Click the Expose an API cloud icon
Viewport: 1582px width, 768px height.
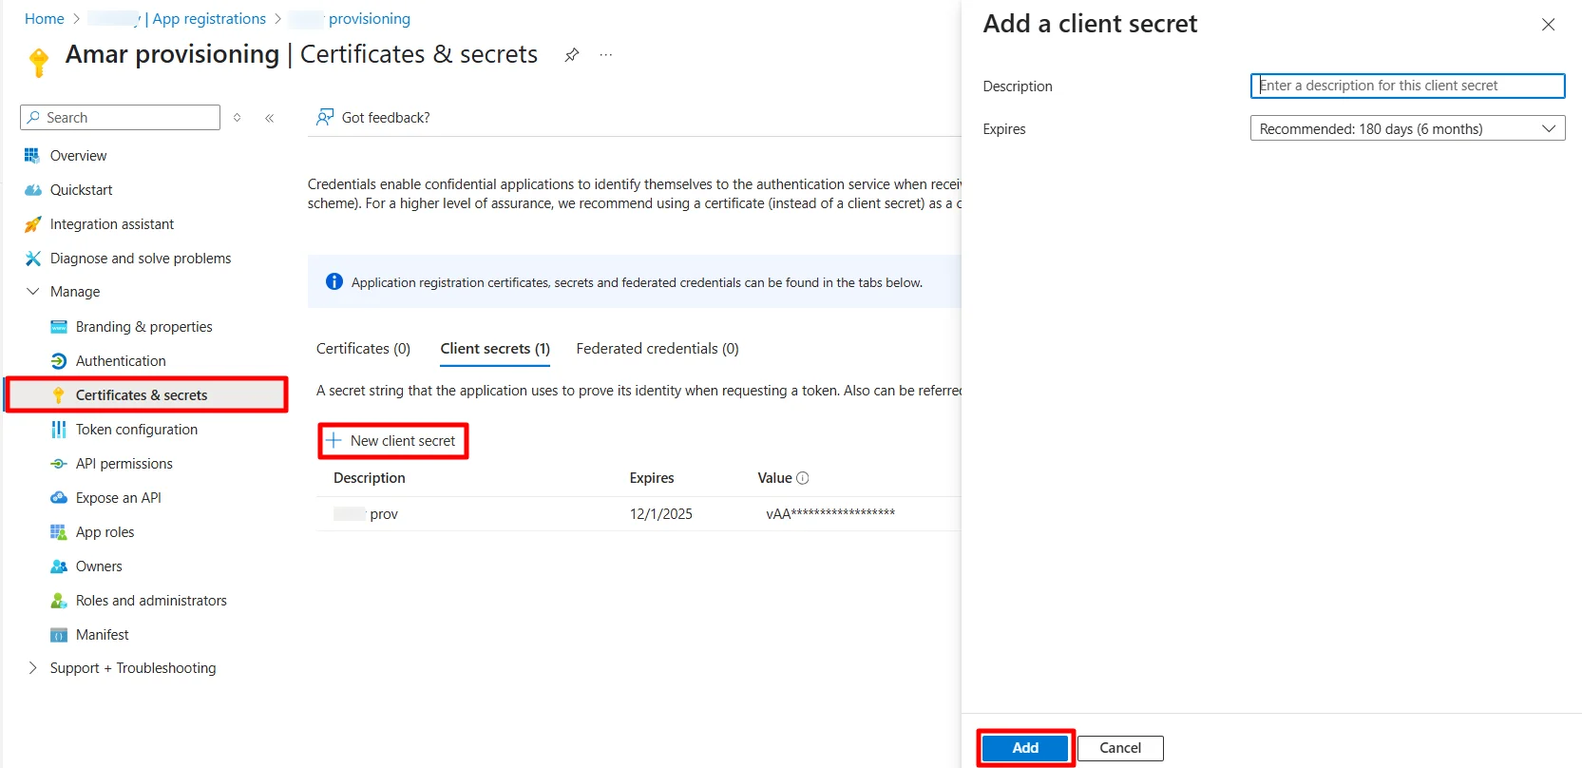point(58,497)
